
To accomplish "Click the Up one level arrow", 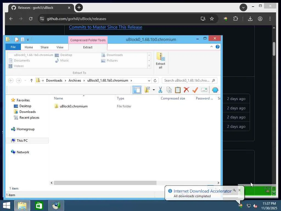I will 32,80.
